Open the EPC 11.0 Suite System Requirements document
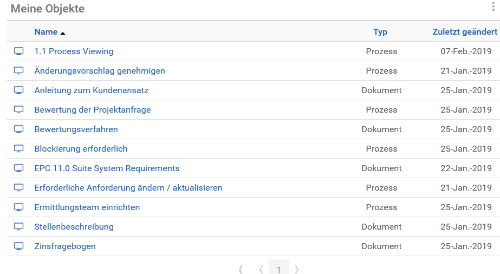This screenshot has width=500, height=274. [x=107, y=168]
